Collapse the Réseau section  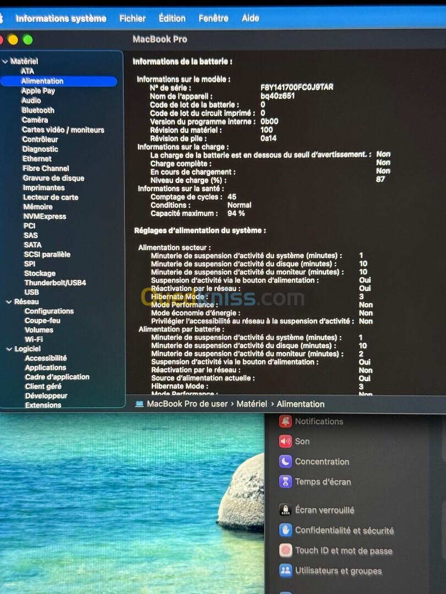(9, 302)
